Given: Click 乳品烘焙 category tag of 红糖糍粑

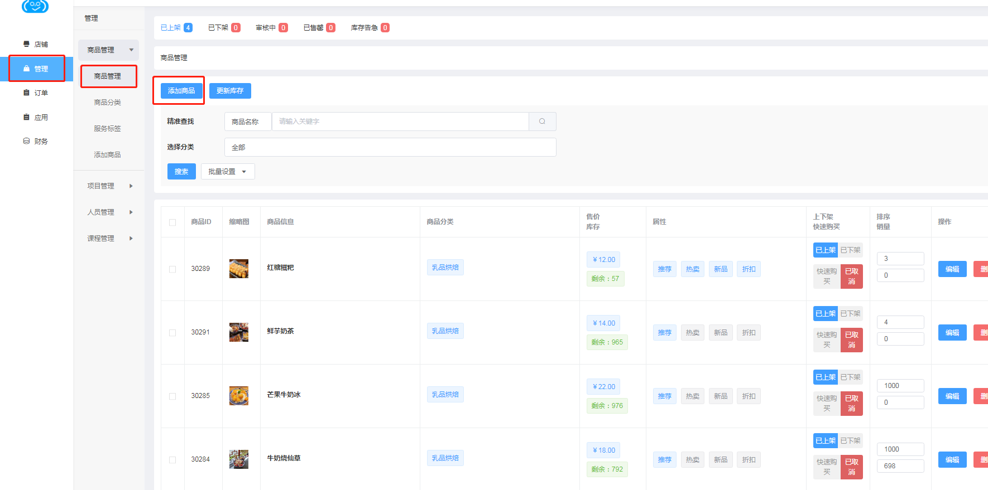Looking at the screenshot, I should pyautogui.click(x=445, y=268).
